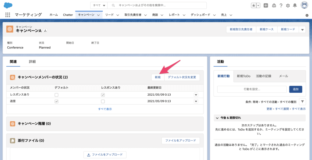Open the すべて search scope dropdown
This screenshot has height=160, width=312.
click(99, 5)
